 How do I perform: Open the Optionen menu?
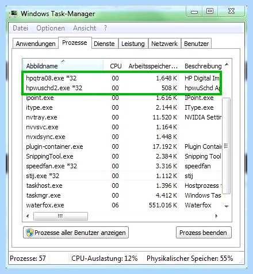(x=51, y=28)
